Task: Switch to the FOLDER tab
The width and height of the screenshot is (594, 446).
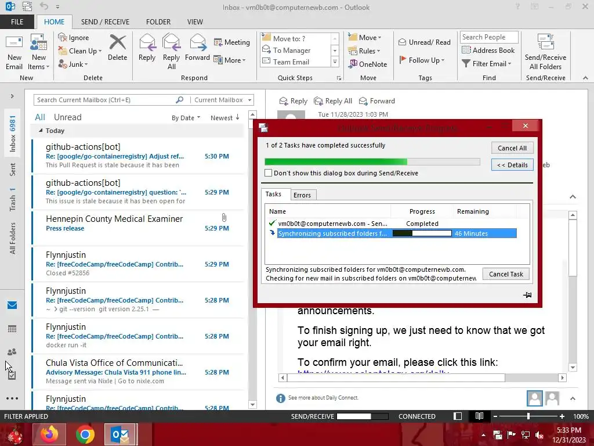Action: [x=158, y=21]
